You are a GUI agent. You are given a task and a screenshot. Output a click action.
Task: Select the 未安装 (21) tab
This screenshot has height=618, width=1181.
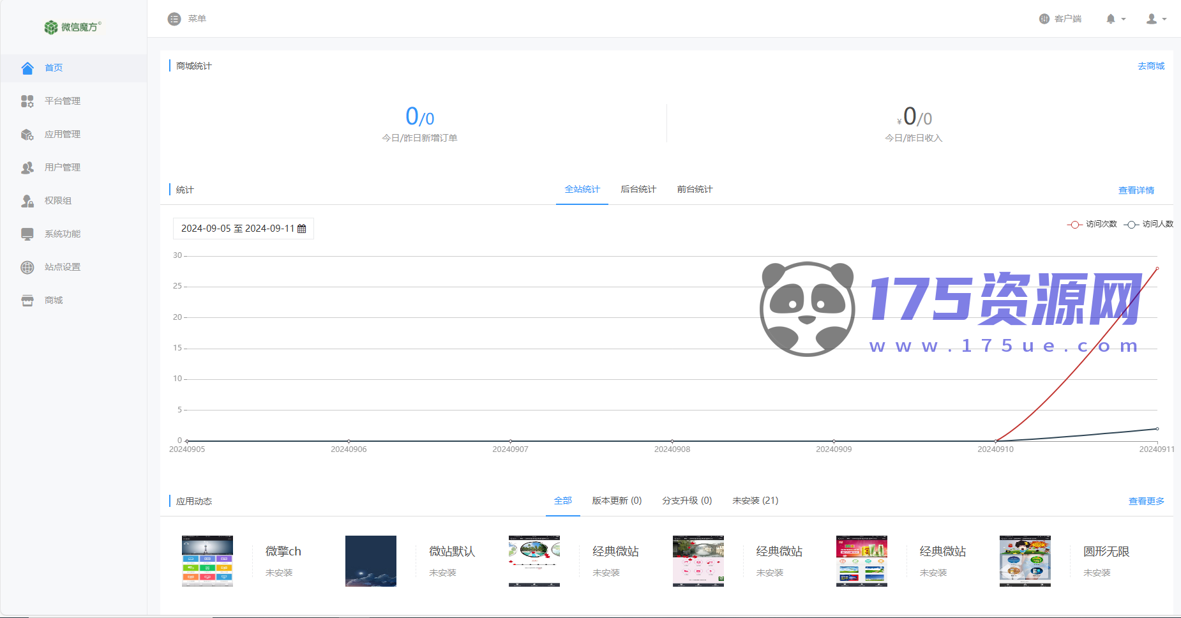[x=755, y=501]
